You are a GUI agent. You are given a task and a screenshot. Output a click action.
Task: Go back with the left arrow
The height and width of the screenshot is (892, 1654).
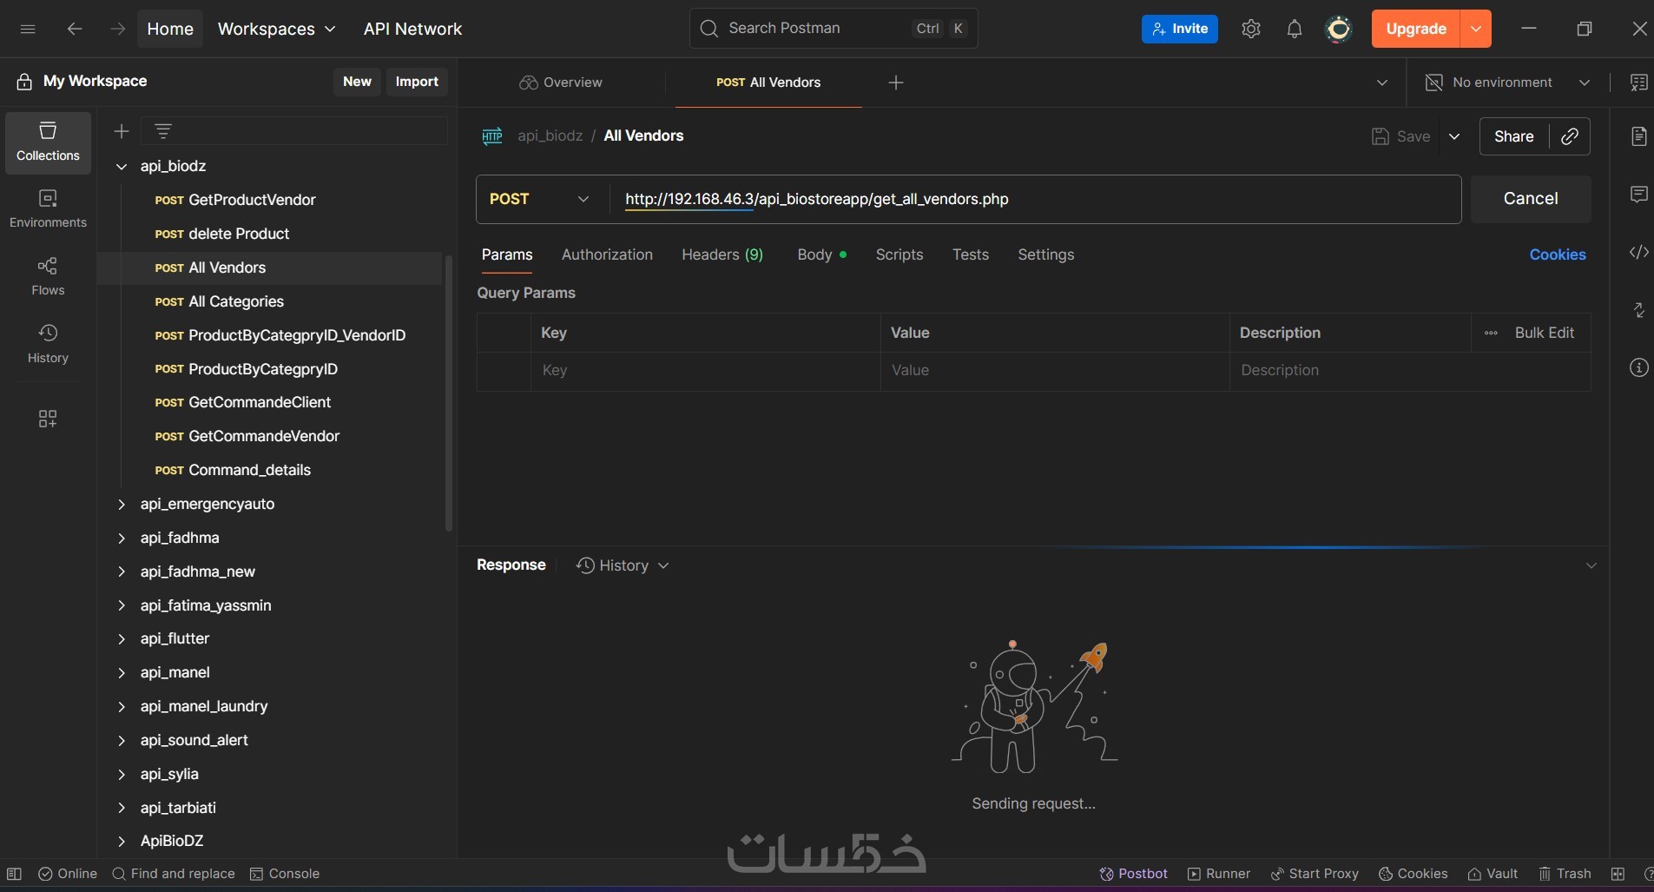point(75,29)
